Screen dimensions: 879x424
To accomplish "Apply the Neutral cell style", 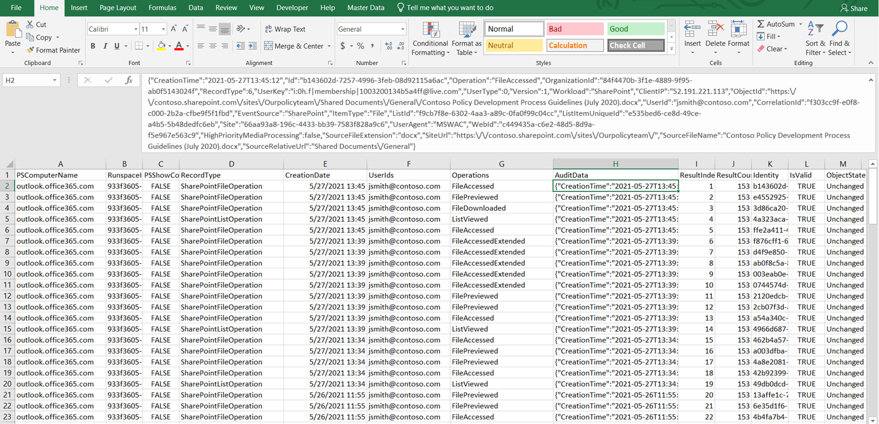I will tap(514, 45).
